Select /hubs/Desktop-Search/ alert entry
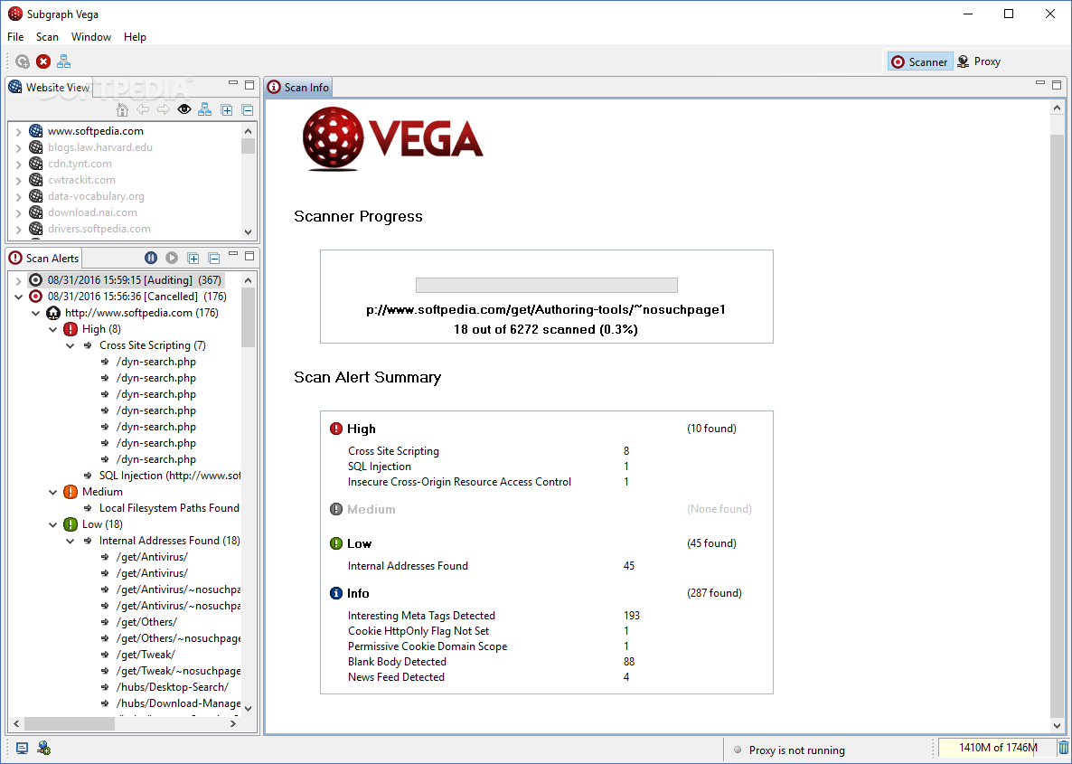This screenshot has height=764, width=1072. point(173,687)
